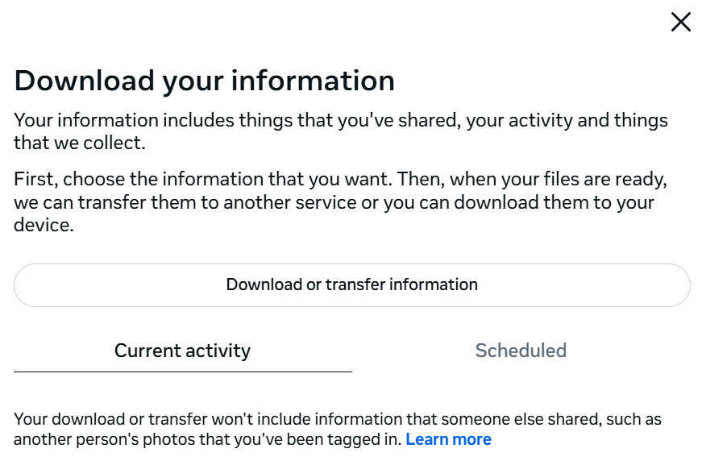Click the underline beneath Current activity
702x465 pixels.
[182, 372]
